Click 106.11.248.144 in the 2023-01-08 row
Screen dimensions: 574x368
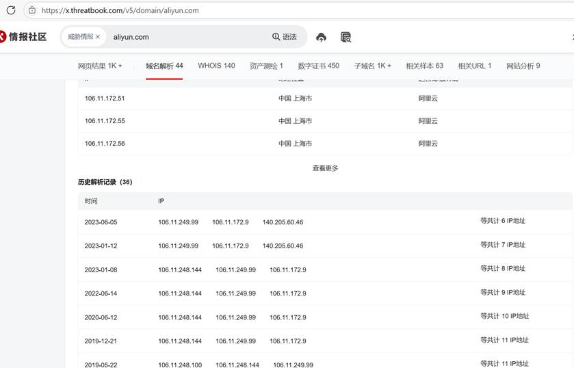(x=180, y=270)
